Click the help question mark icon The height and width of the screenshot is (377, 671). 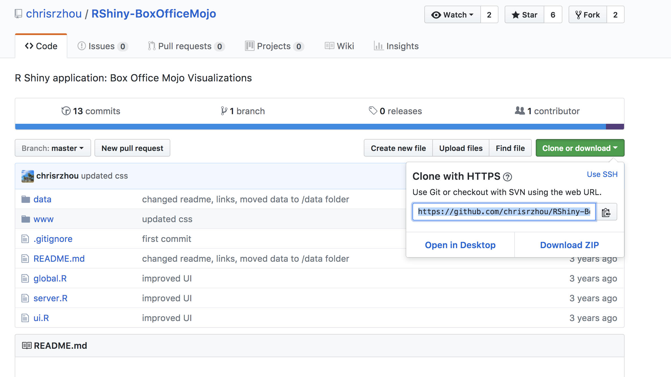tap(507, 177)
